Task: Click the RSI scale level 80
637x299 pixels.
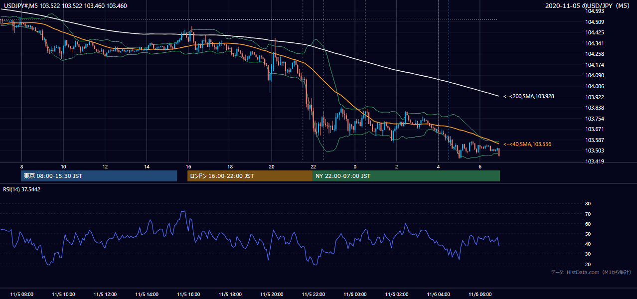Action: 588,204
